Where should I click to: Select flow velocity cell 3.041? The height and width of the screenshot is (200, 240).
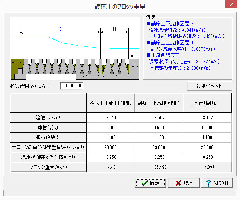[111, 118]
